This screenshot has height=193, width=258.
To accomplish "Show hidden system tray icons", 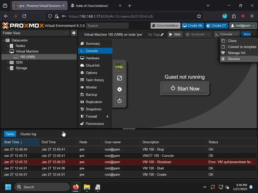I will tap(205, 187).
